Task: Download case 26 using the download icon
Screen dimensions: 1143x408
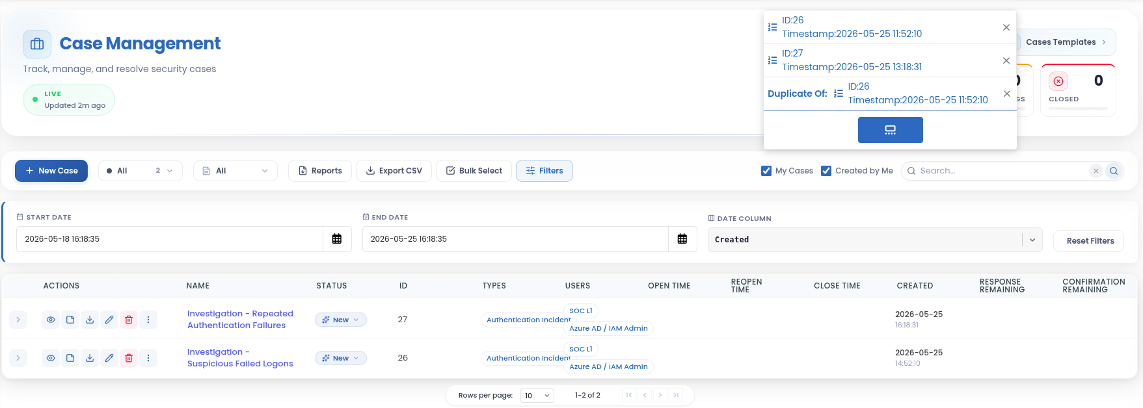Action: click(90, 358)
